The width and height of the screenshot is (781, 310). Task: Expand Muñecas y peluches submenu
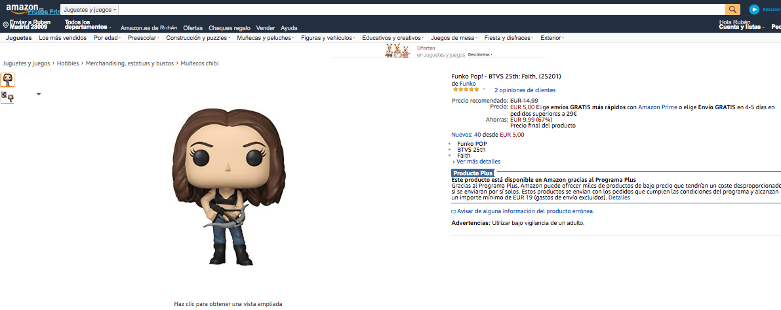(x=265, y=38)
